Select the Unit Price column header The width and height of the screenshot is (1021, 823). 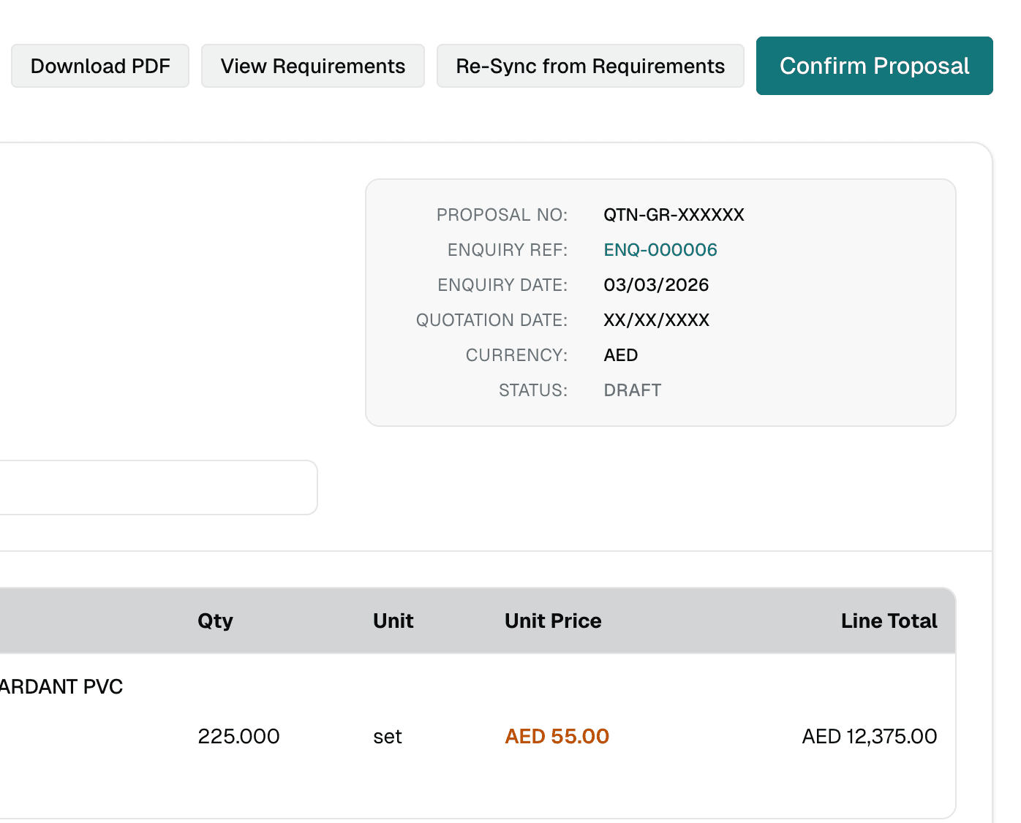click(x=553, y=621)
